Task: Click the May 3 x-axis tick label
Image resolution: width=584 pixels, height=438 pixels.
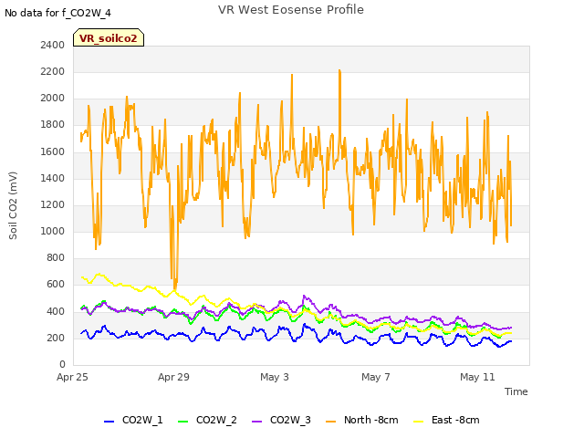Action: [275, 377]
